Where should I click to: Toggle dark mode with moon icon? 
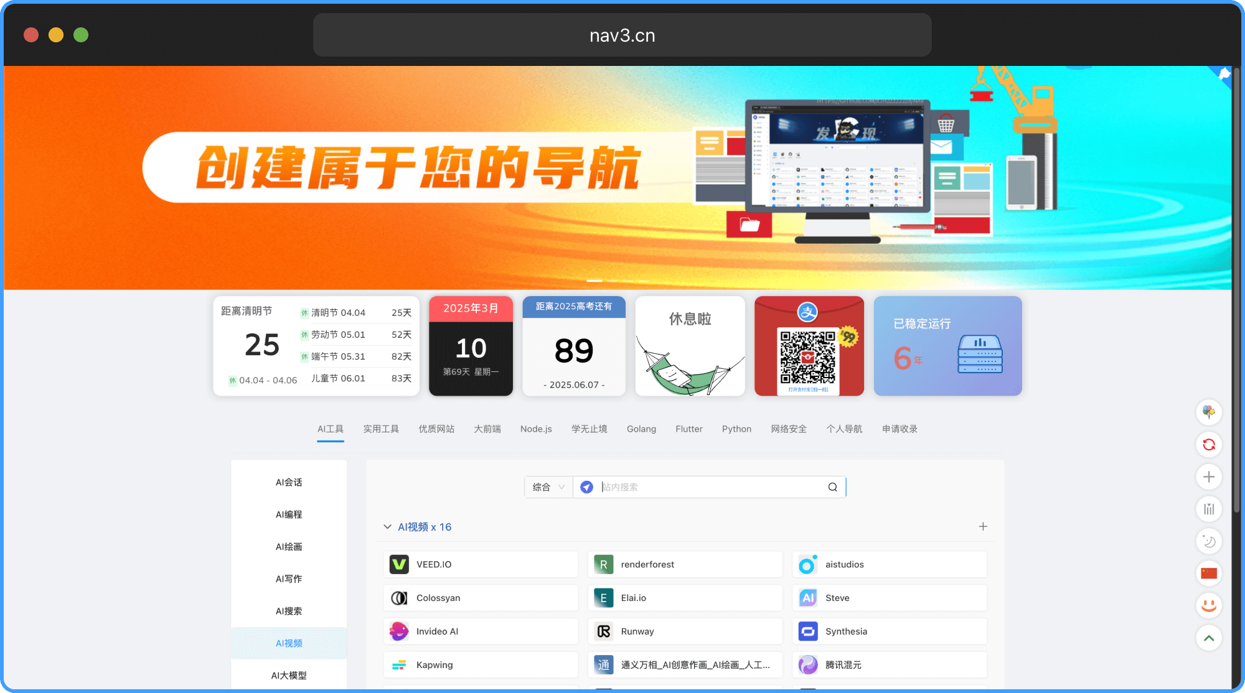[x=1209, y=541]
